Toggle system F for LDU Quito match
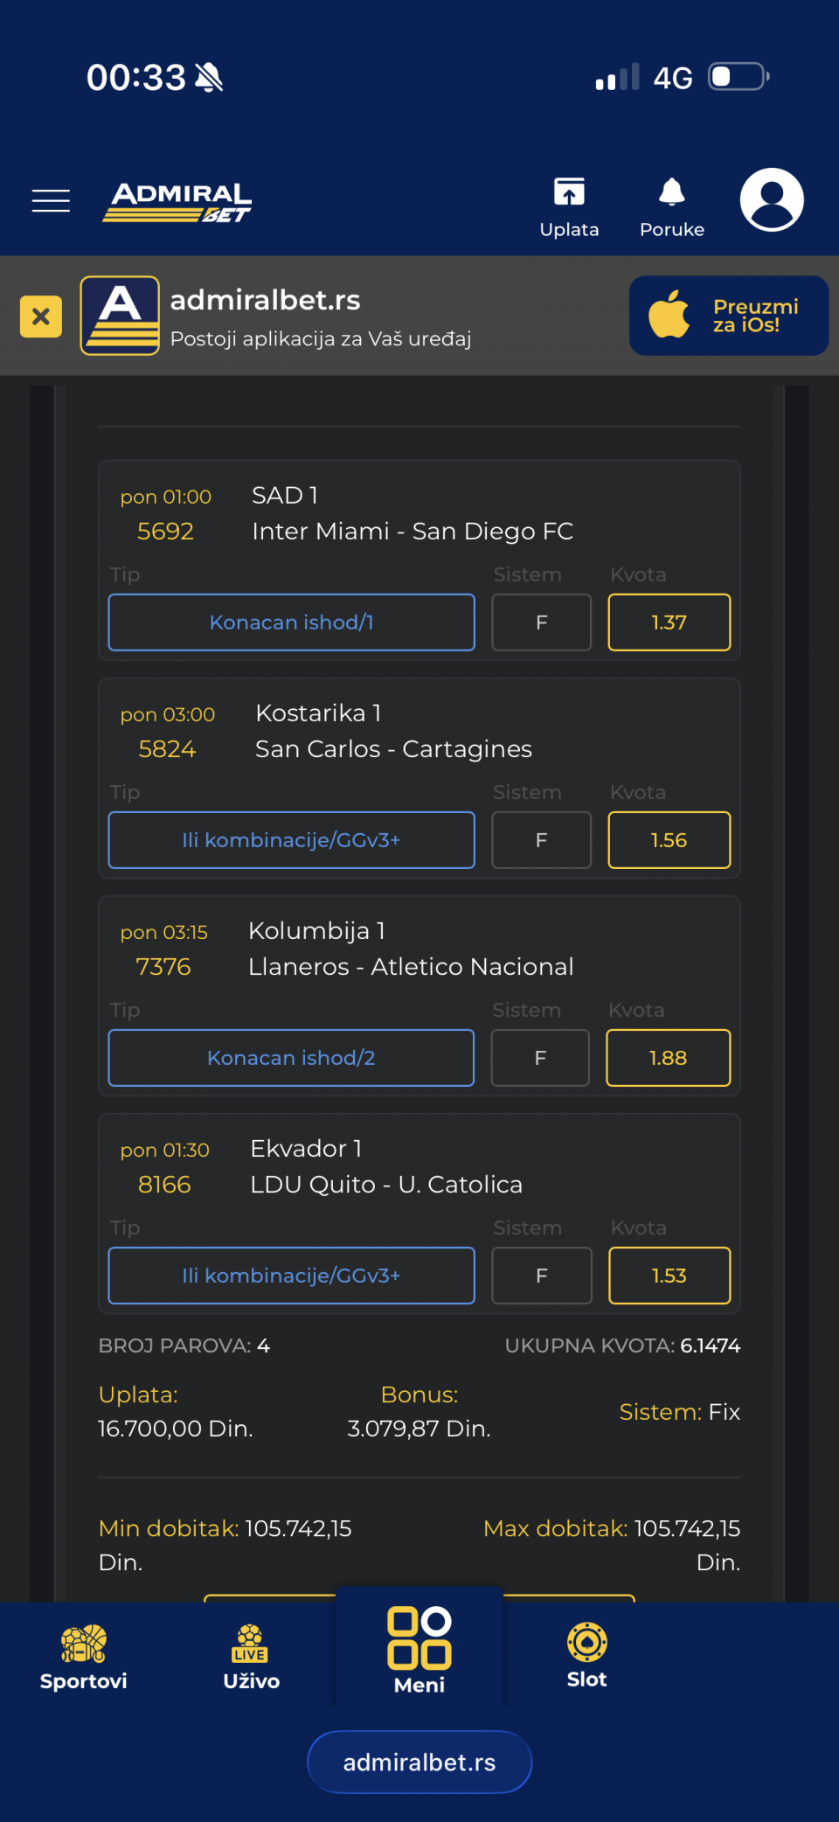The width and height of the screenshot is (839, 1822). click(x=542, y=1276)
